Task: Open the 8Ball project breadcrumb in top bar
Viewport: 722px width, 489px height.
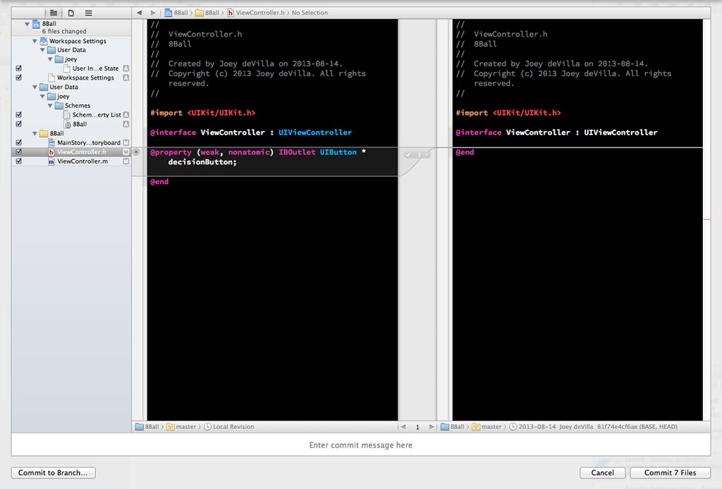Action: [x=176, y=13]
